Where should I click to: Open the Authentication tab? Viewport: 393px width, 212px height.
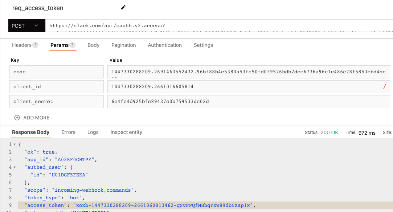[x=164, y=45]
